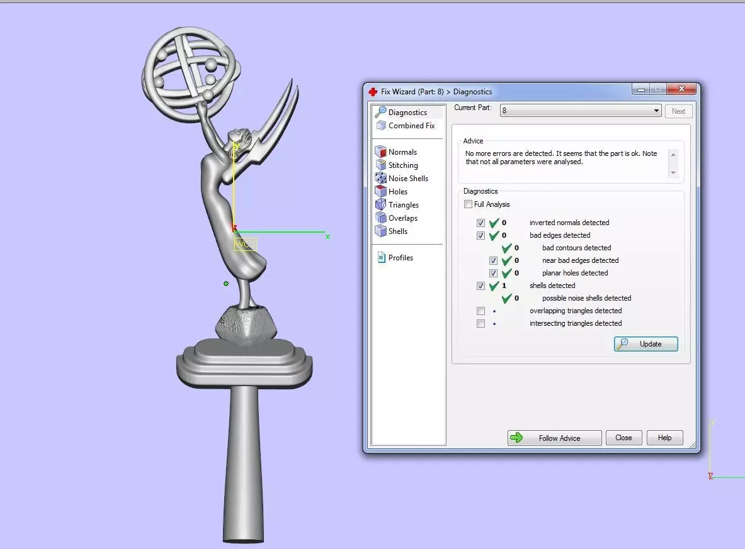Open Help for the Fix Wizard

[x=664, y=438]
